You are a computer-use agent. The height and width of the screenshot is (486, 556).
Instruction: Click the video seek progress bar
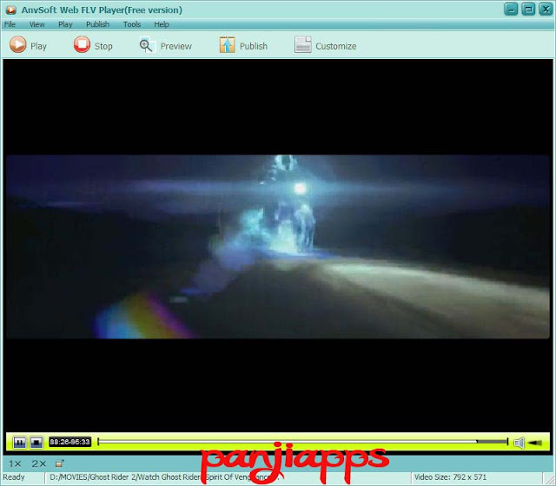pos(303,442)
